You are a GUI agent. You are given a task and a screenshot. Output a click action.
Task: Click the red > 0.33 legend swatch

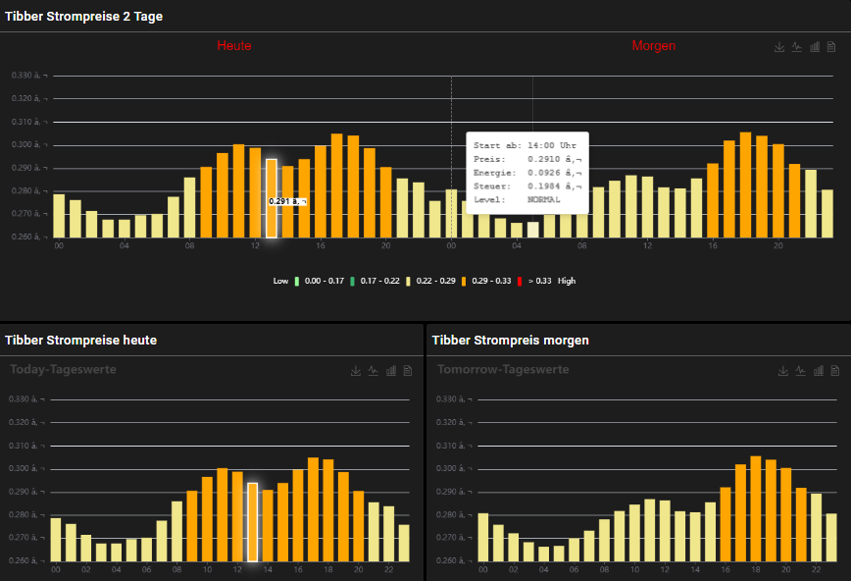(520, 281)
